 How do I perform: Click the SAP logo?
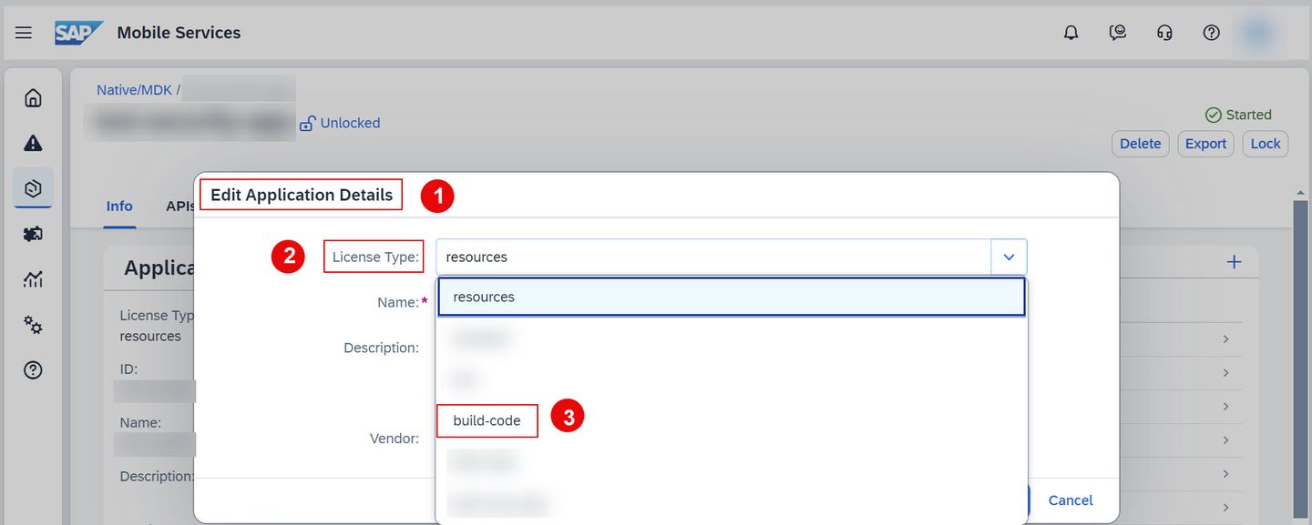pyautogui.click(x=79, y=33)
